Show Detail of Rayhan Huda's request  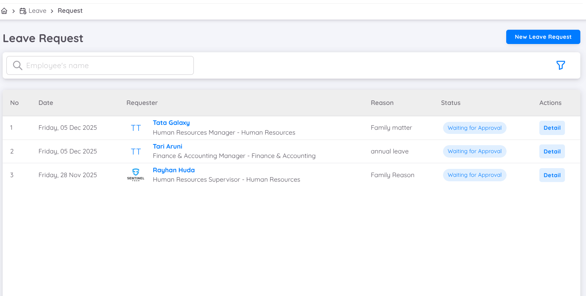pos(552,175)
